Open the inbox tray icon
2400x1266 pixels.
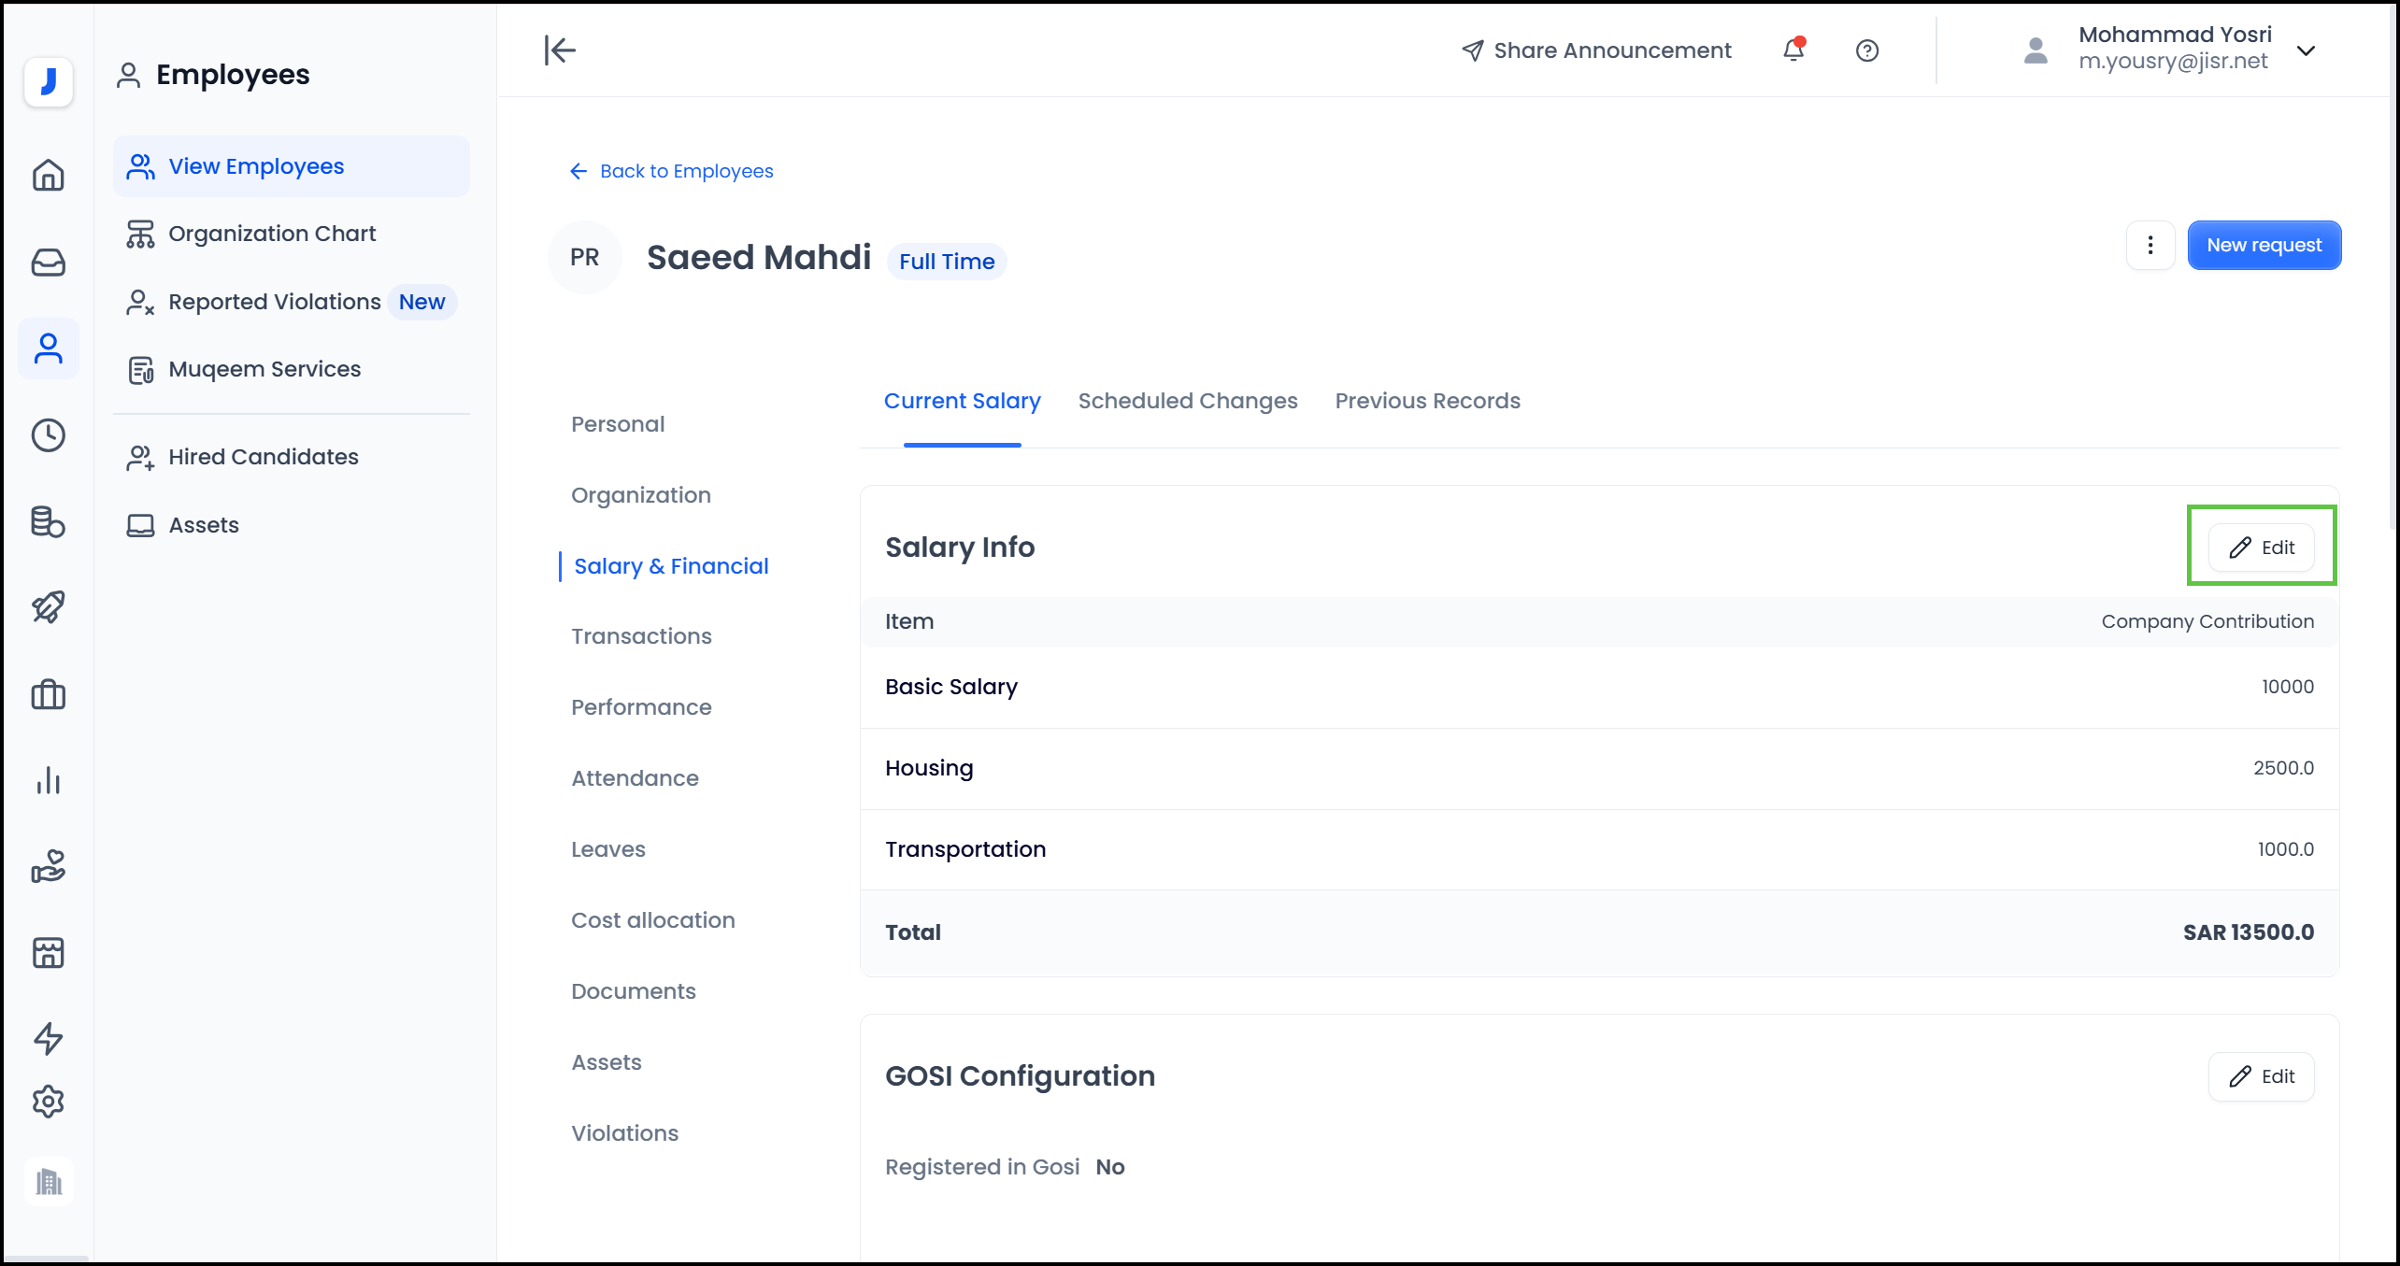click(49, 263)
